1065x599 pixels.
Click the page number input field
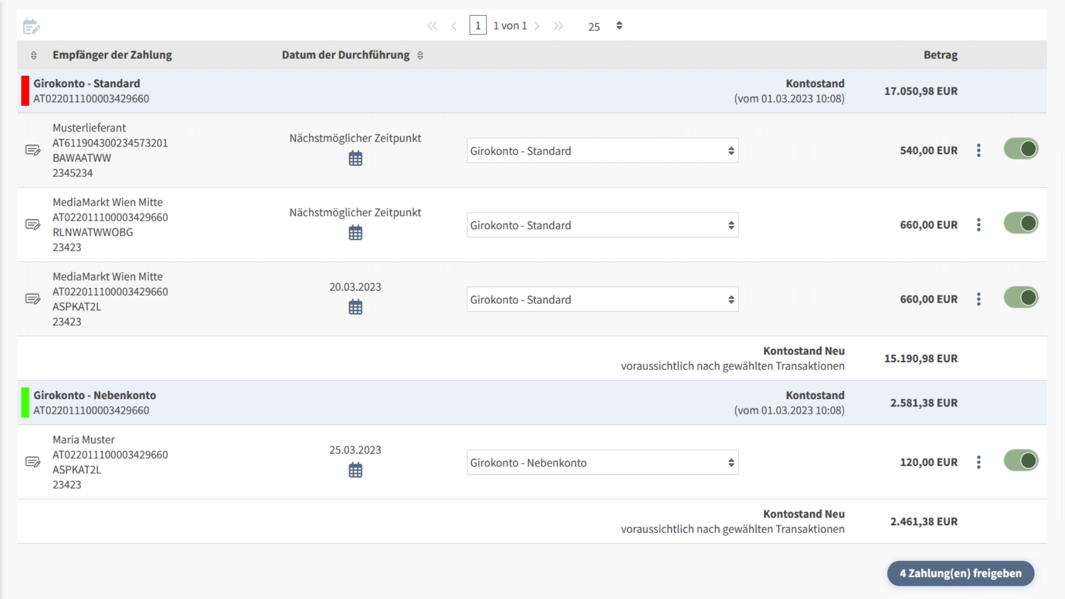[478, 26]
